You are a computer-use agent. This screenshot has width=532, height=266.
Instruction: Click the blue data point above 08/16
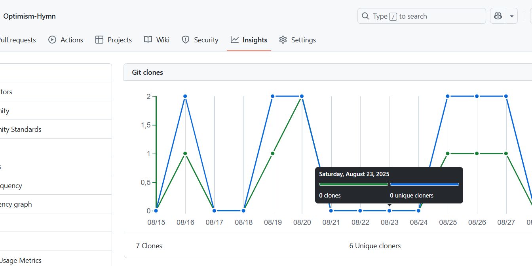point(185,96)
